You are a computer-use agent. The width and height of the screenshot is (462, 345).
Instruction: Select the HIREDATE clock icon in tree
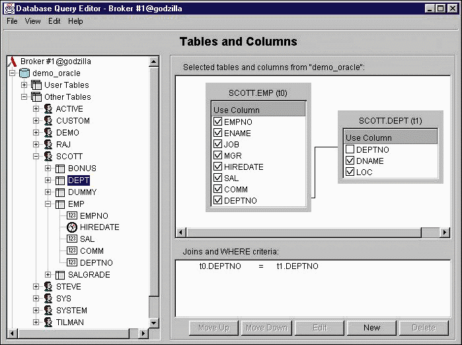[x=72, y=227]
